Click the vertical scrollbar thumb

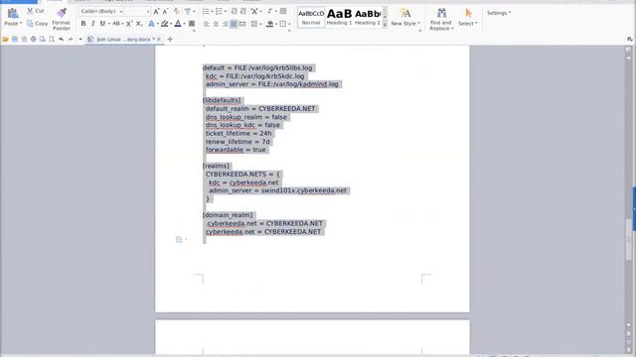pos(628,239)
